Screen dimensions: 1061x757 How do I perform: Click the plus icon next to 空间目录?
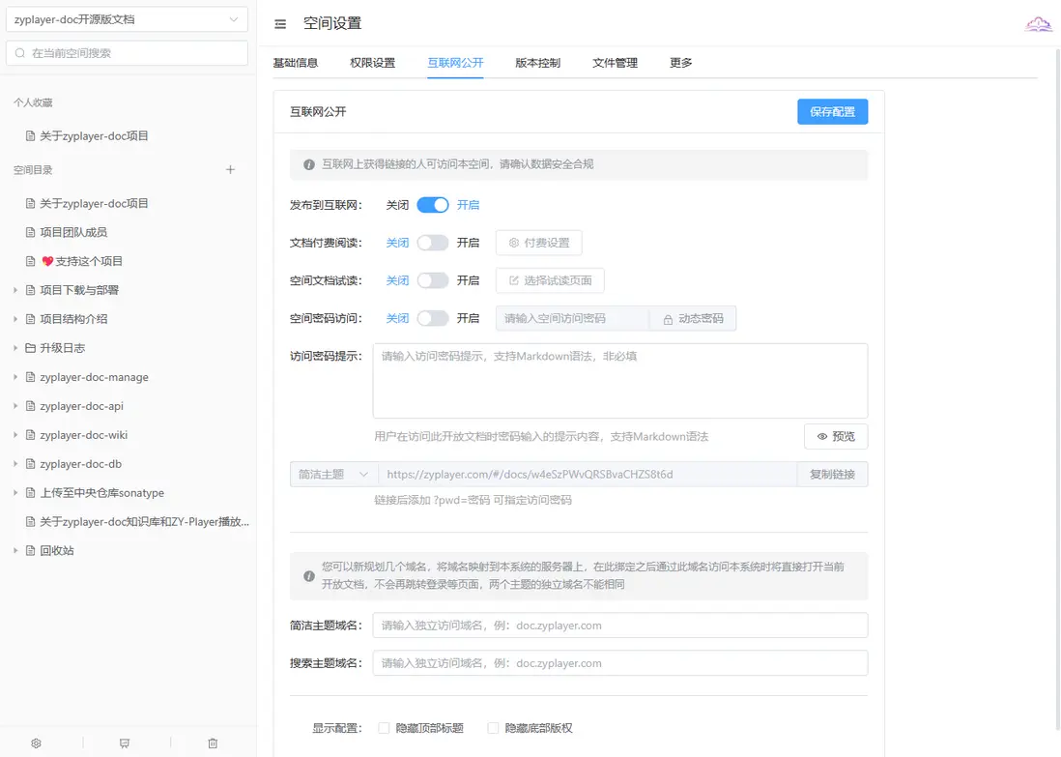(x=230, y=169)
